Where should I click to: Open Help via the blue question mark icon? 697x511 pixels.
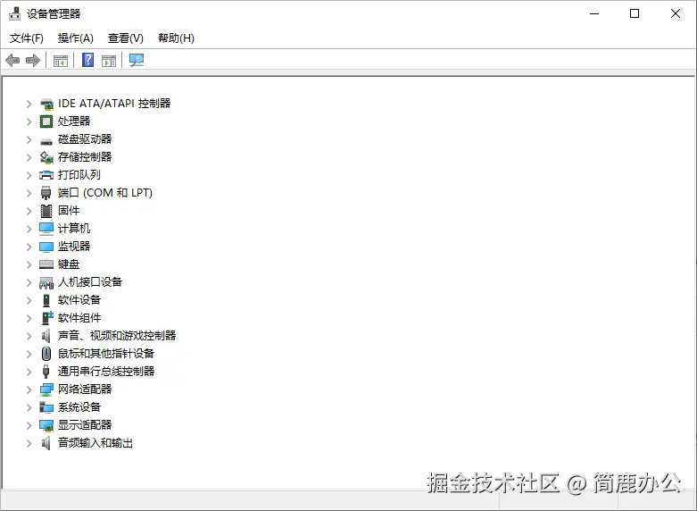(x=88, y=60)
